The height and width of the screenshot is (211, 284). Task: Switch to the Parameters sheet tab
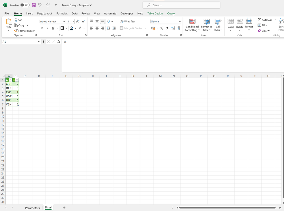[x=32, y=208]
